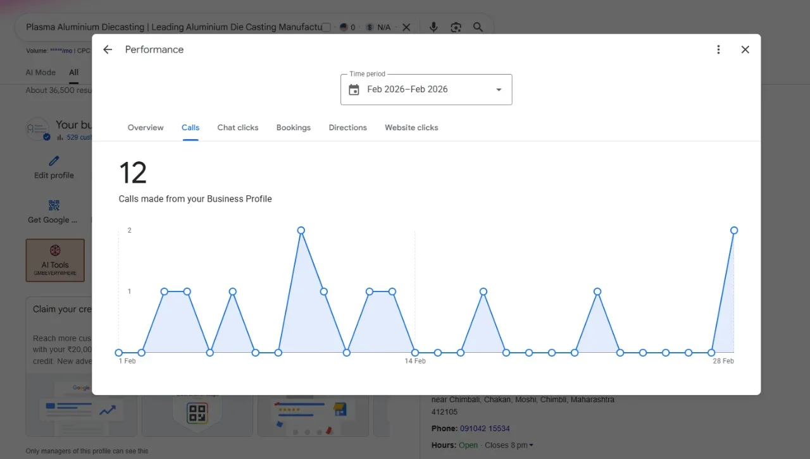Open the Feb 2026–Feb 2026 selector
The height and width of the screenshot is (459, 810).
[426, 89]
